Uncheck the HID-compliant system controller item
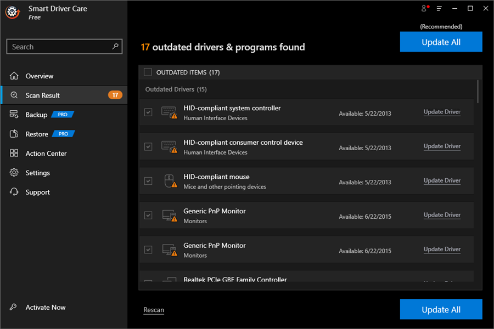Viewport: 494px width, 329px height. pos(148,112)
